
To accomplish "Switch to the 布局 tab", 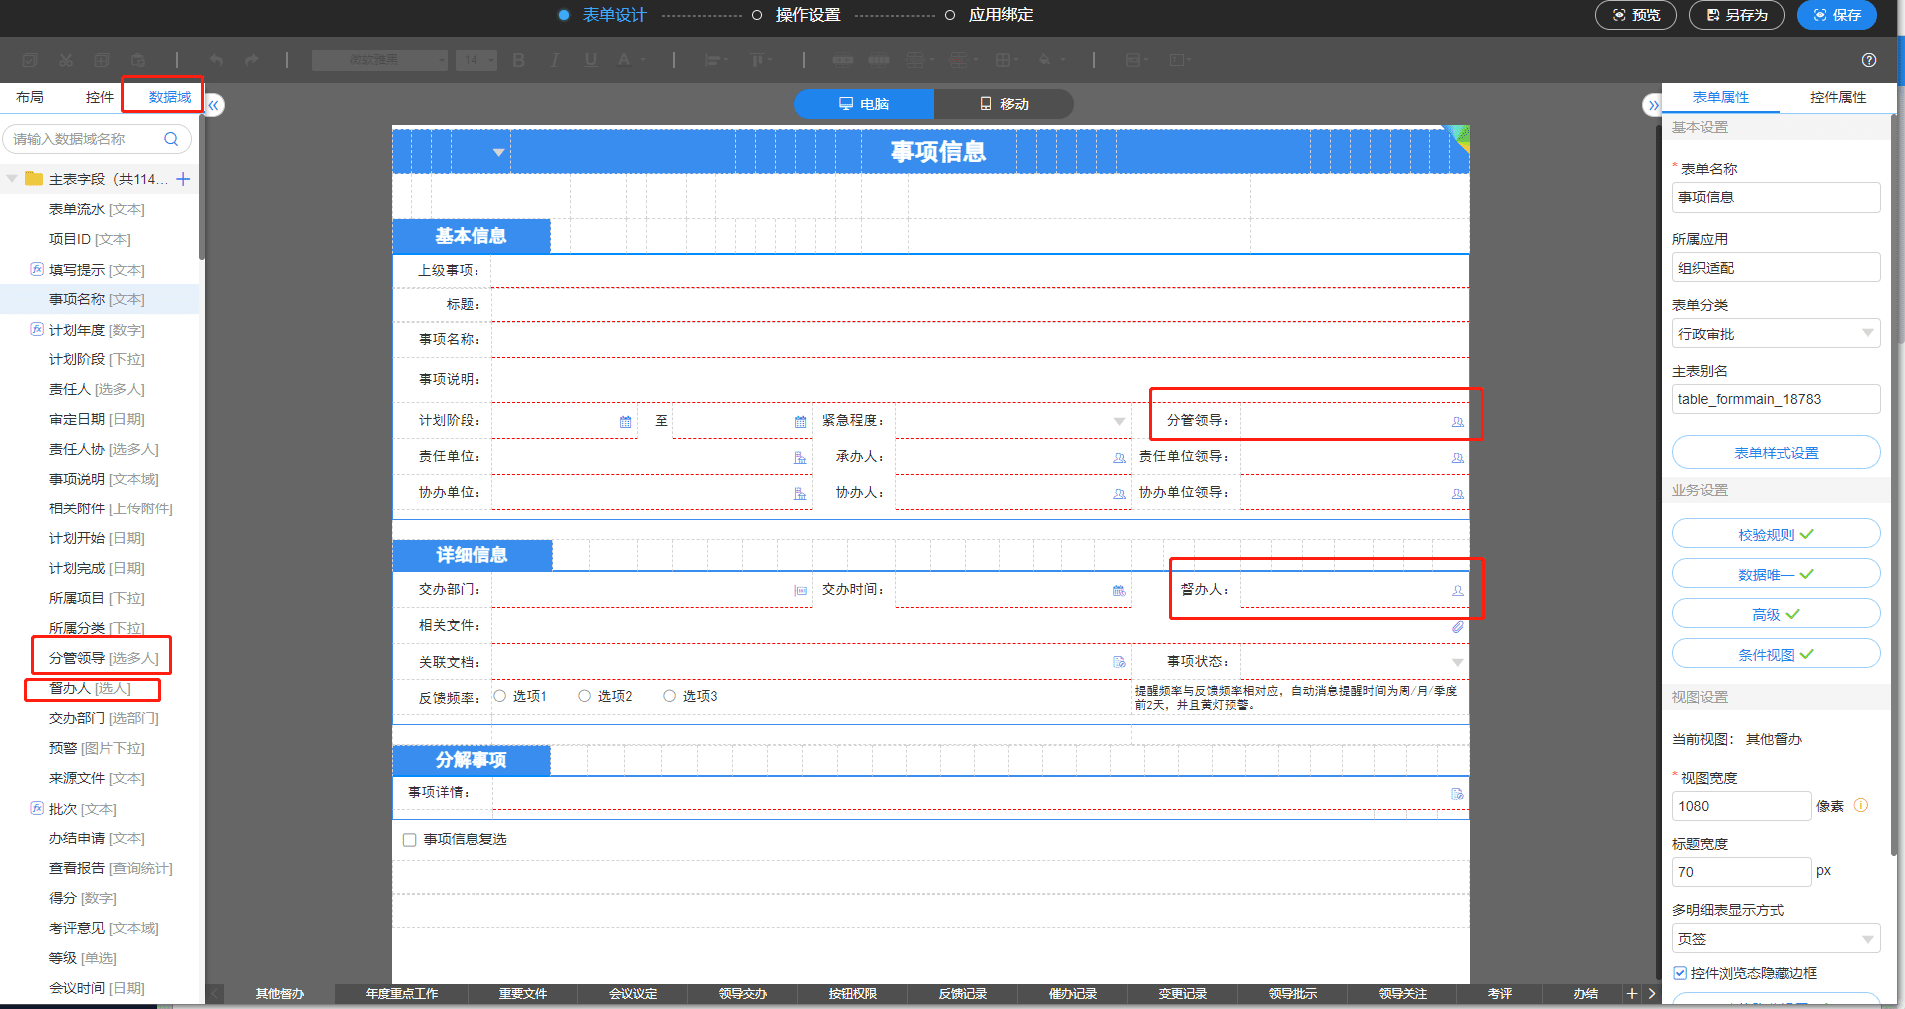I will point(30,97).
